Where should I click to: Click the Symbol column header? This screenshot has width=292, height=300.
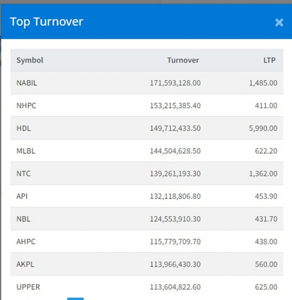click(x=30, y=60)
